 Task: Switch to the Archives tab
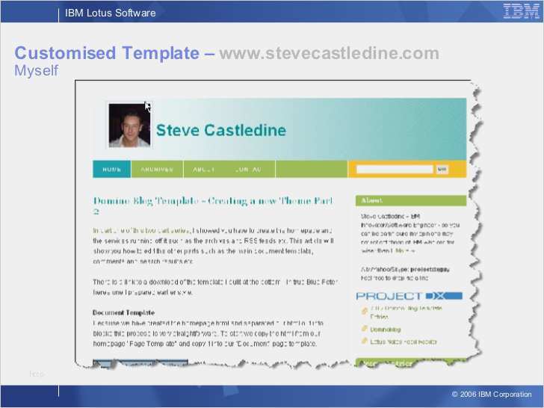click(157, 169)
